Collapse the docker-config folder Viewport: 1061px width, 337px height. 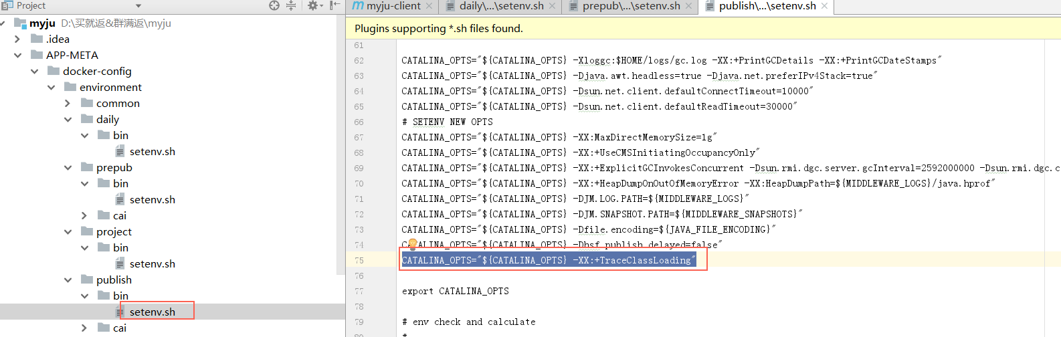(x=35, y=71)
